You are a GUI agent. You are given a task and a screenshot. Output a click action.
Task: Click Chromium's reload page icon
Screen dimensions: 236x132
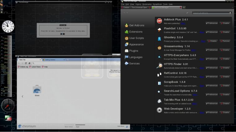point(26,63)
